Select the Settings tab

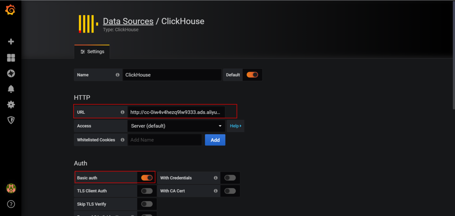(x=92, y=51)
